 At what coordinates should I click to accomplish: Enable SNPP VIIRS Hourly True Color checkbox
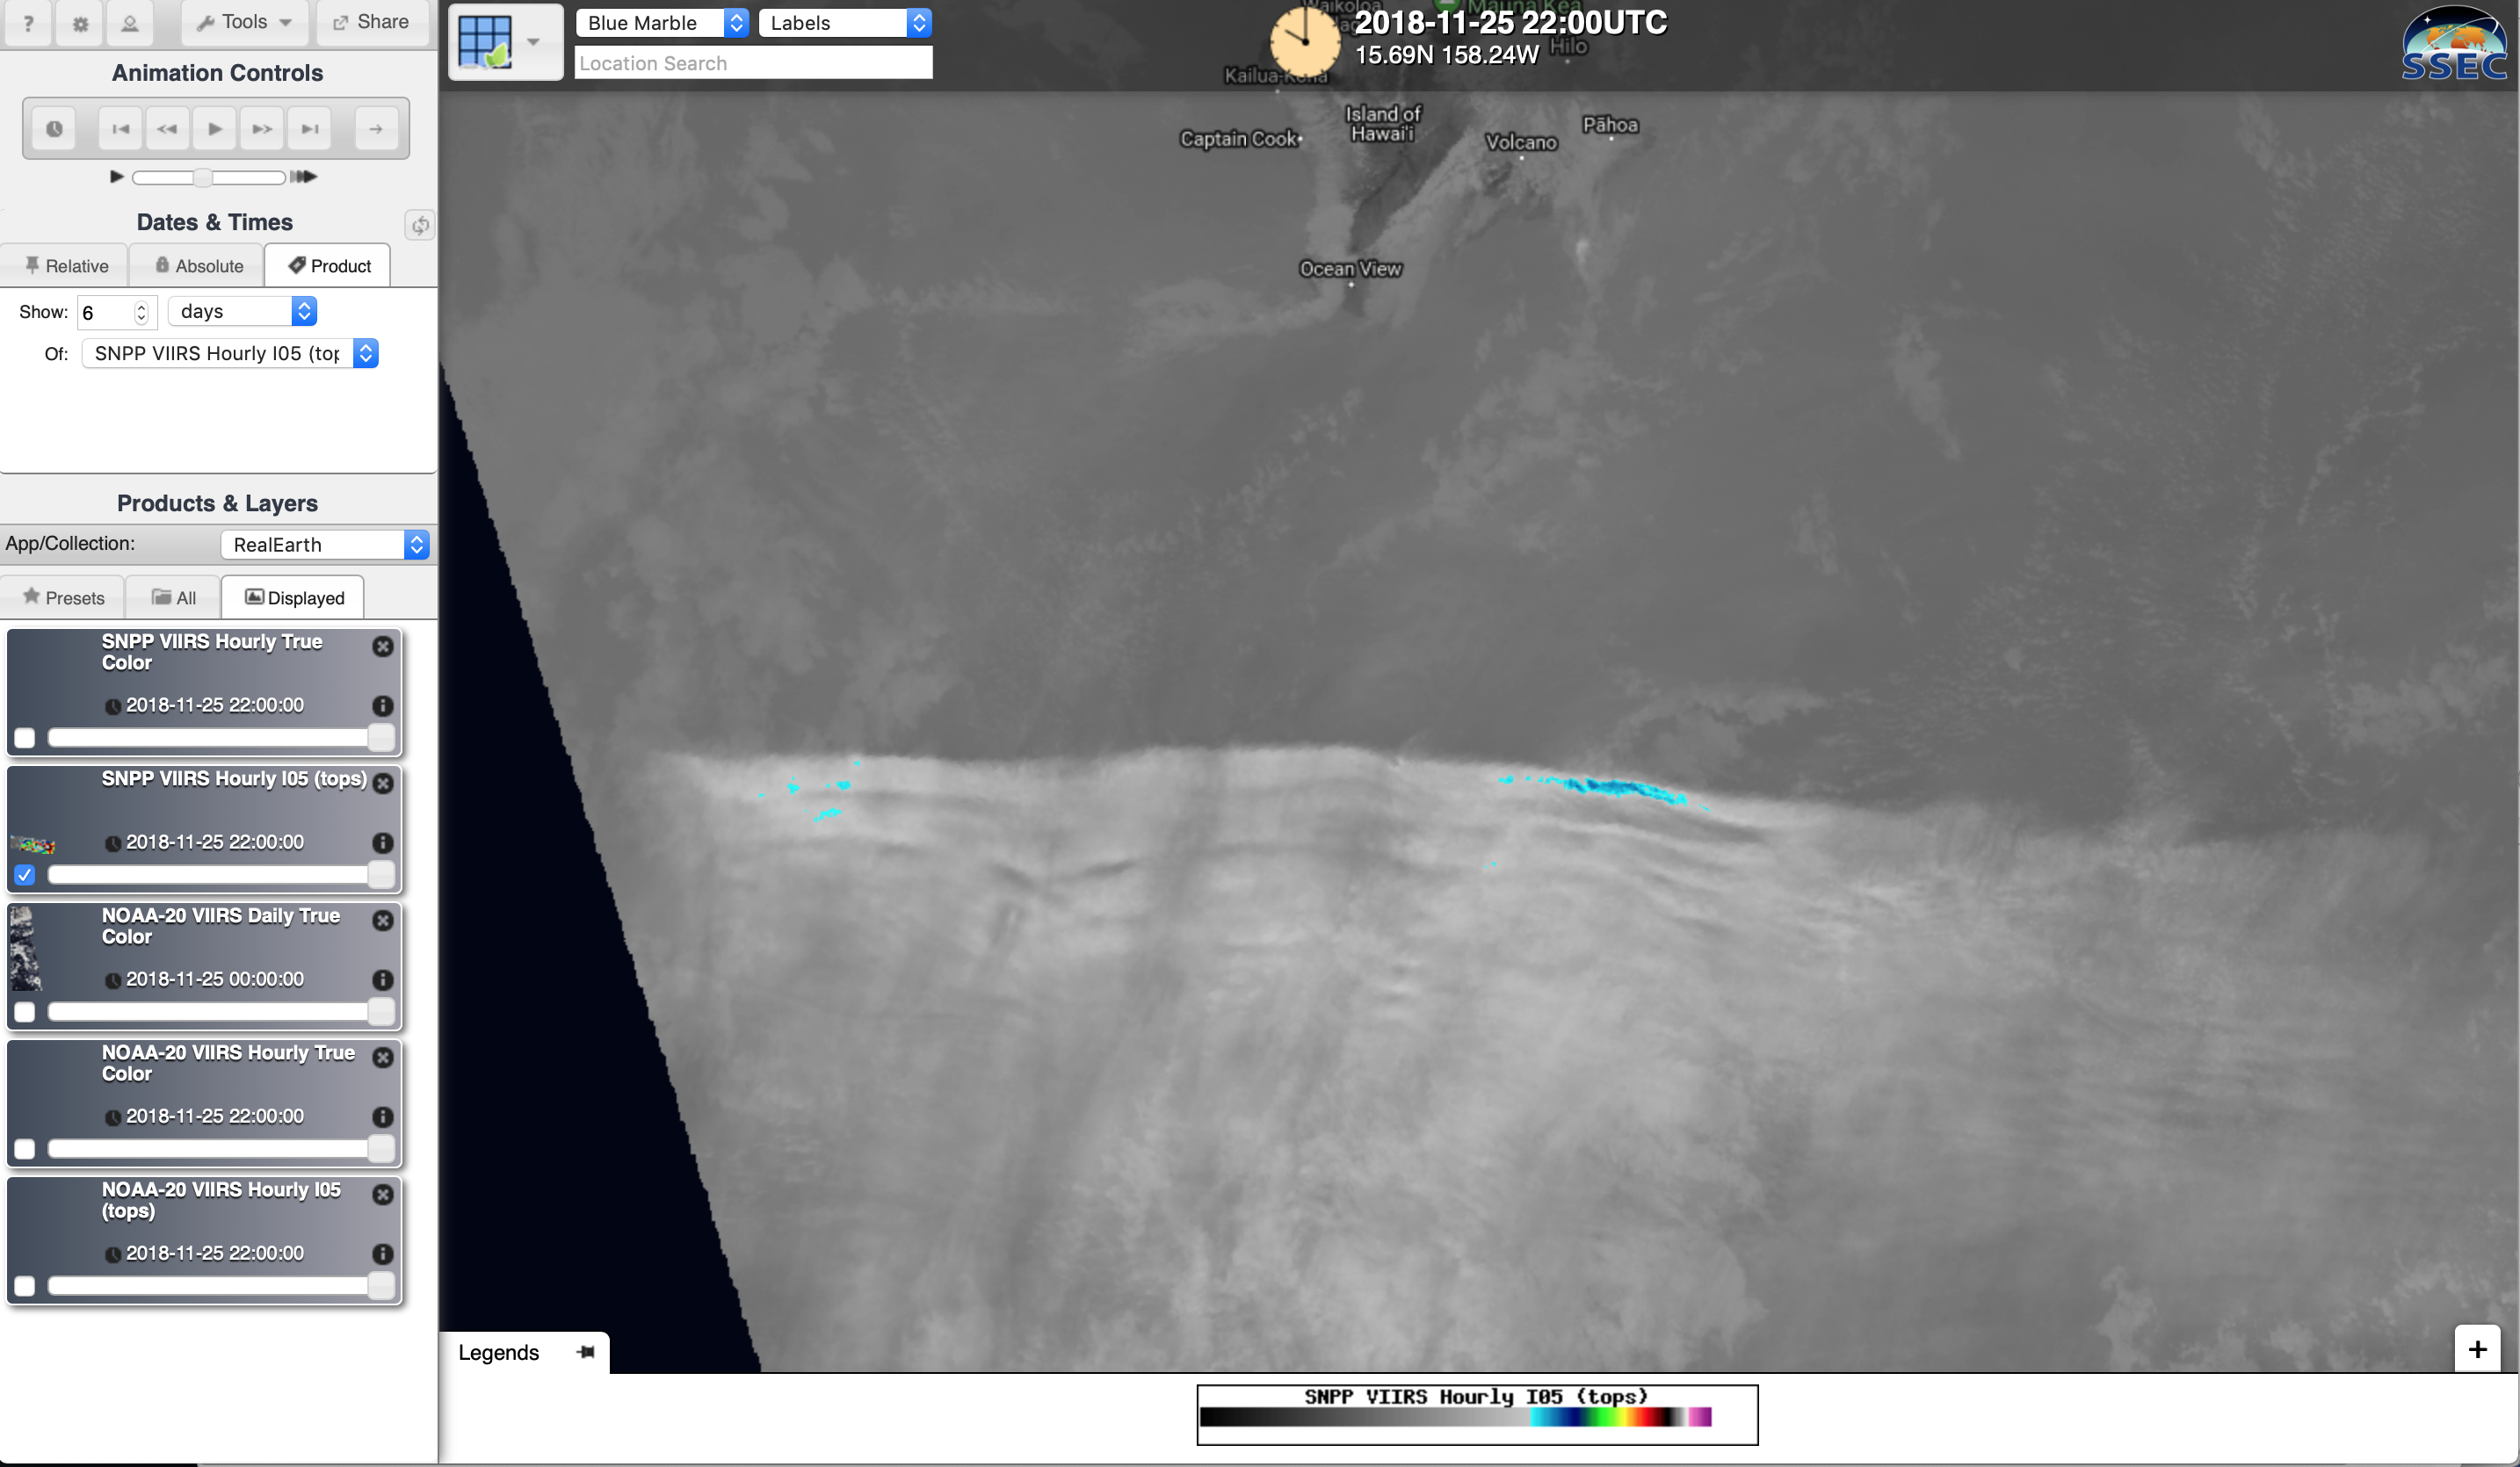coord(25,738)
